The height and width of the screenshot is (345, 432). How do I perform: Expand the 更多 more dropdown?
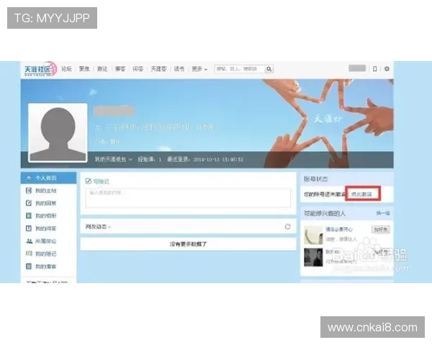[x=199, y=69]
